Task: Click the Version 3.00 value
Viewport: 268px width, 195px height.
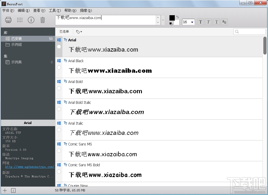Action: coord(16,150)
